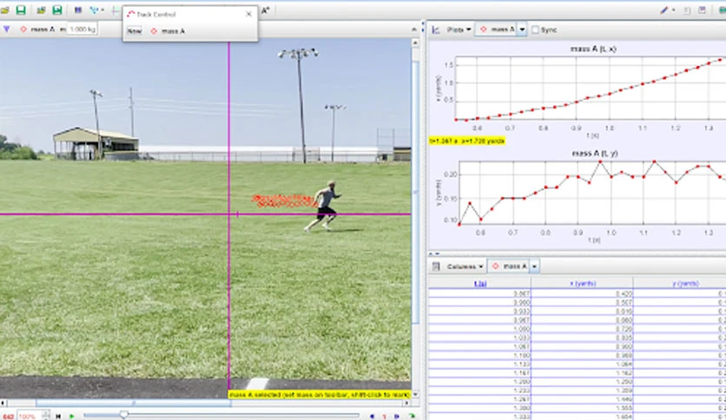Click the Save As green disk icon
This screenshot has width=726, height=420.
pyautogui.click(x=57, y=10)
